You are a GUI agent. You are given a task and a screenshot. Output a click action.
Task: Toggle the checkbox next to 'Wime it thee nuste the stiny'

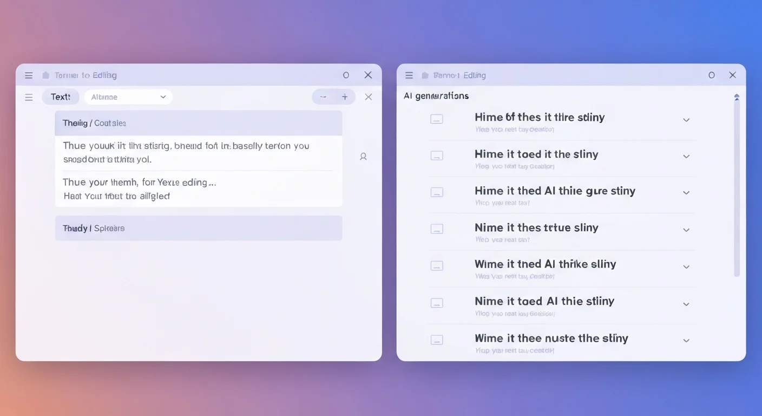pos(437,340)
